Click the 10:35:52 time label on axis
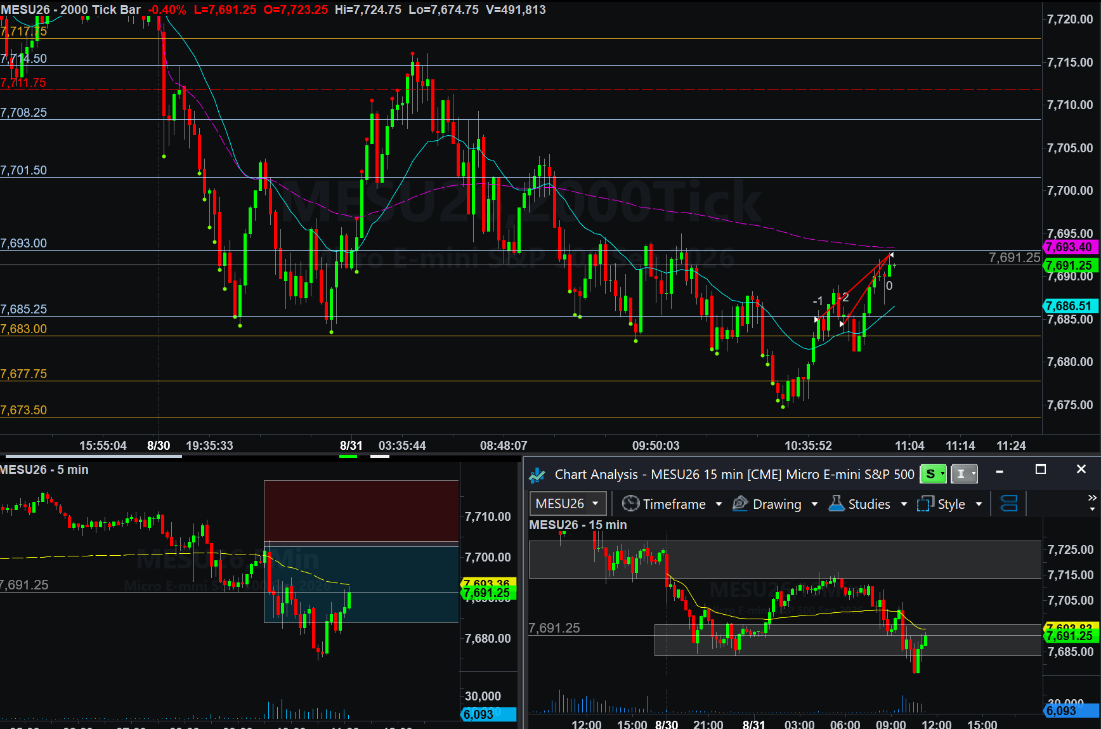This screenshot has height=729, width=1101. [x=808, y=445]
